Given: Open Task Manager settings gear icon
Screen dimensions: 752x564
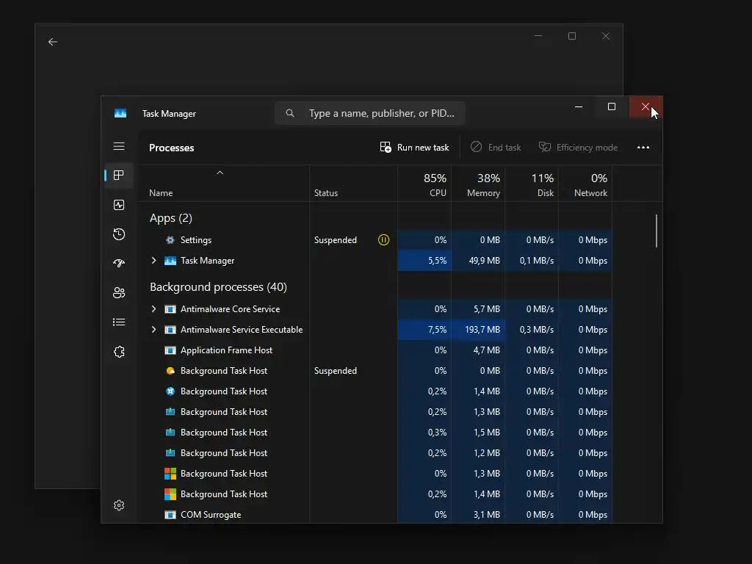Looking at the screenshot, I should [119, 505].
